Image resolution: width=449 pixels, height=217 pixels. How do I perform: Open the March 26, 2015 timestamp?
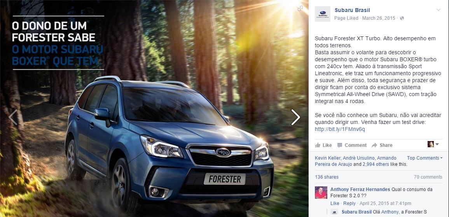click(x=379, y=18)
